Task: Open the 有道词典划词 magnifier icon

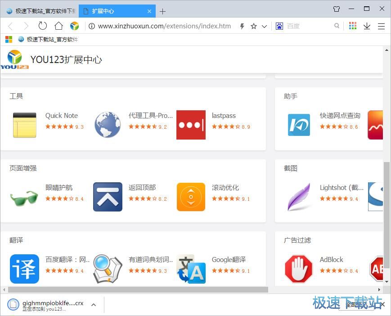Action: tap(108, 269)
